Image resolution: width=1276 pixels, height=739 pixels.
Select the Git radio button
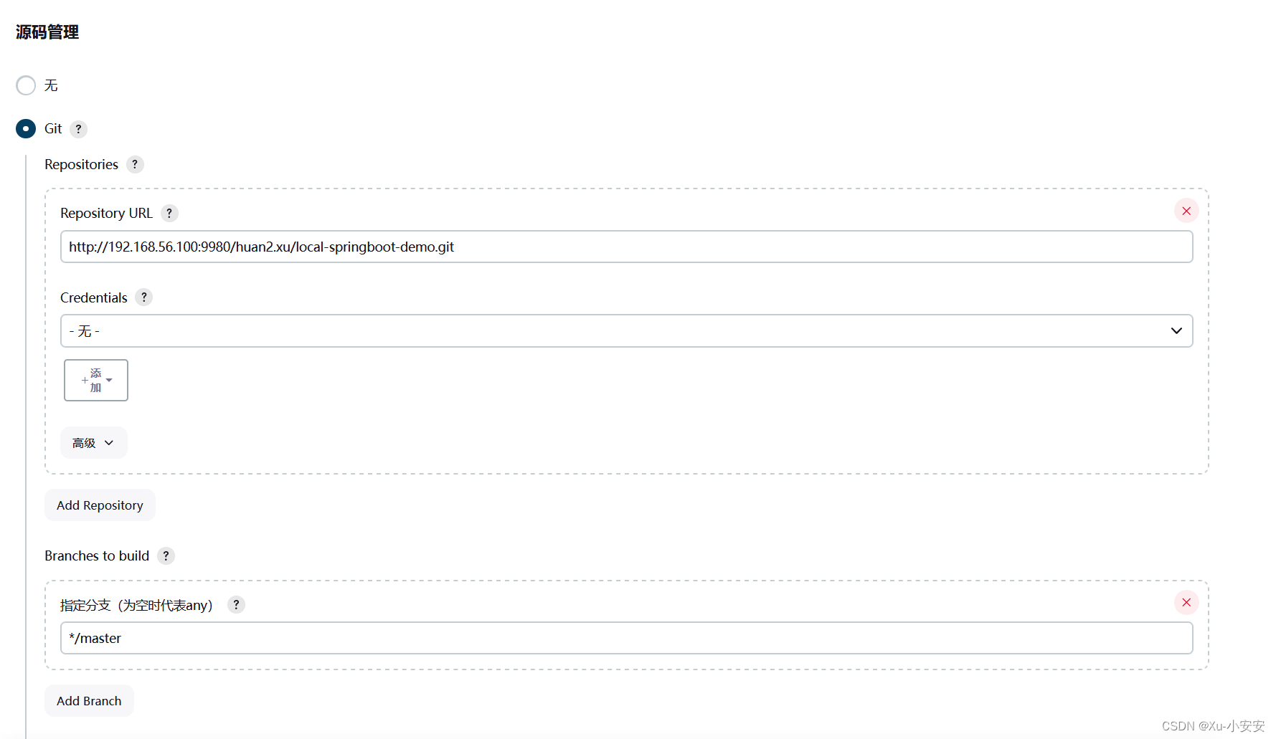26,129
